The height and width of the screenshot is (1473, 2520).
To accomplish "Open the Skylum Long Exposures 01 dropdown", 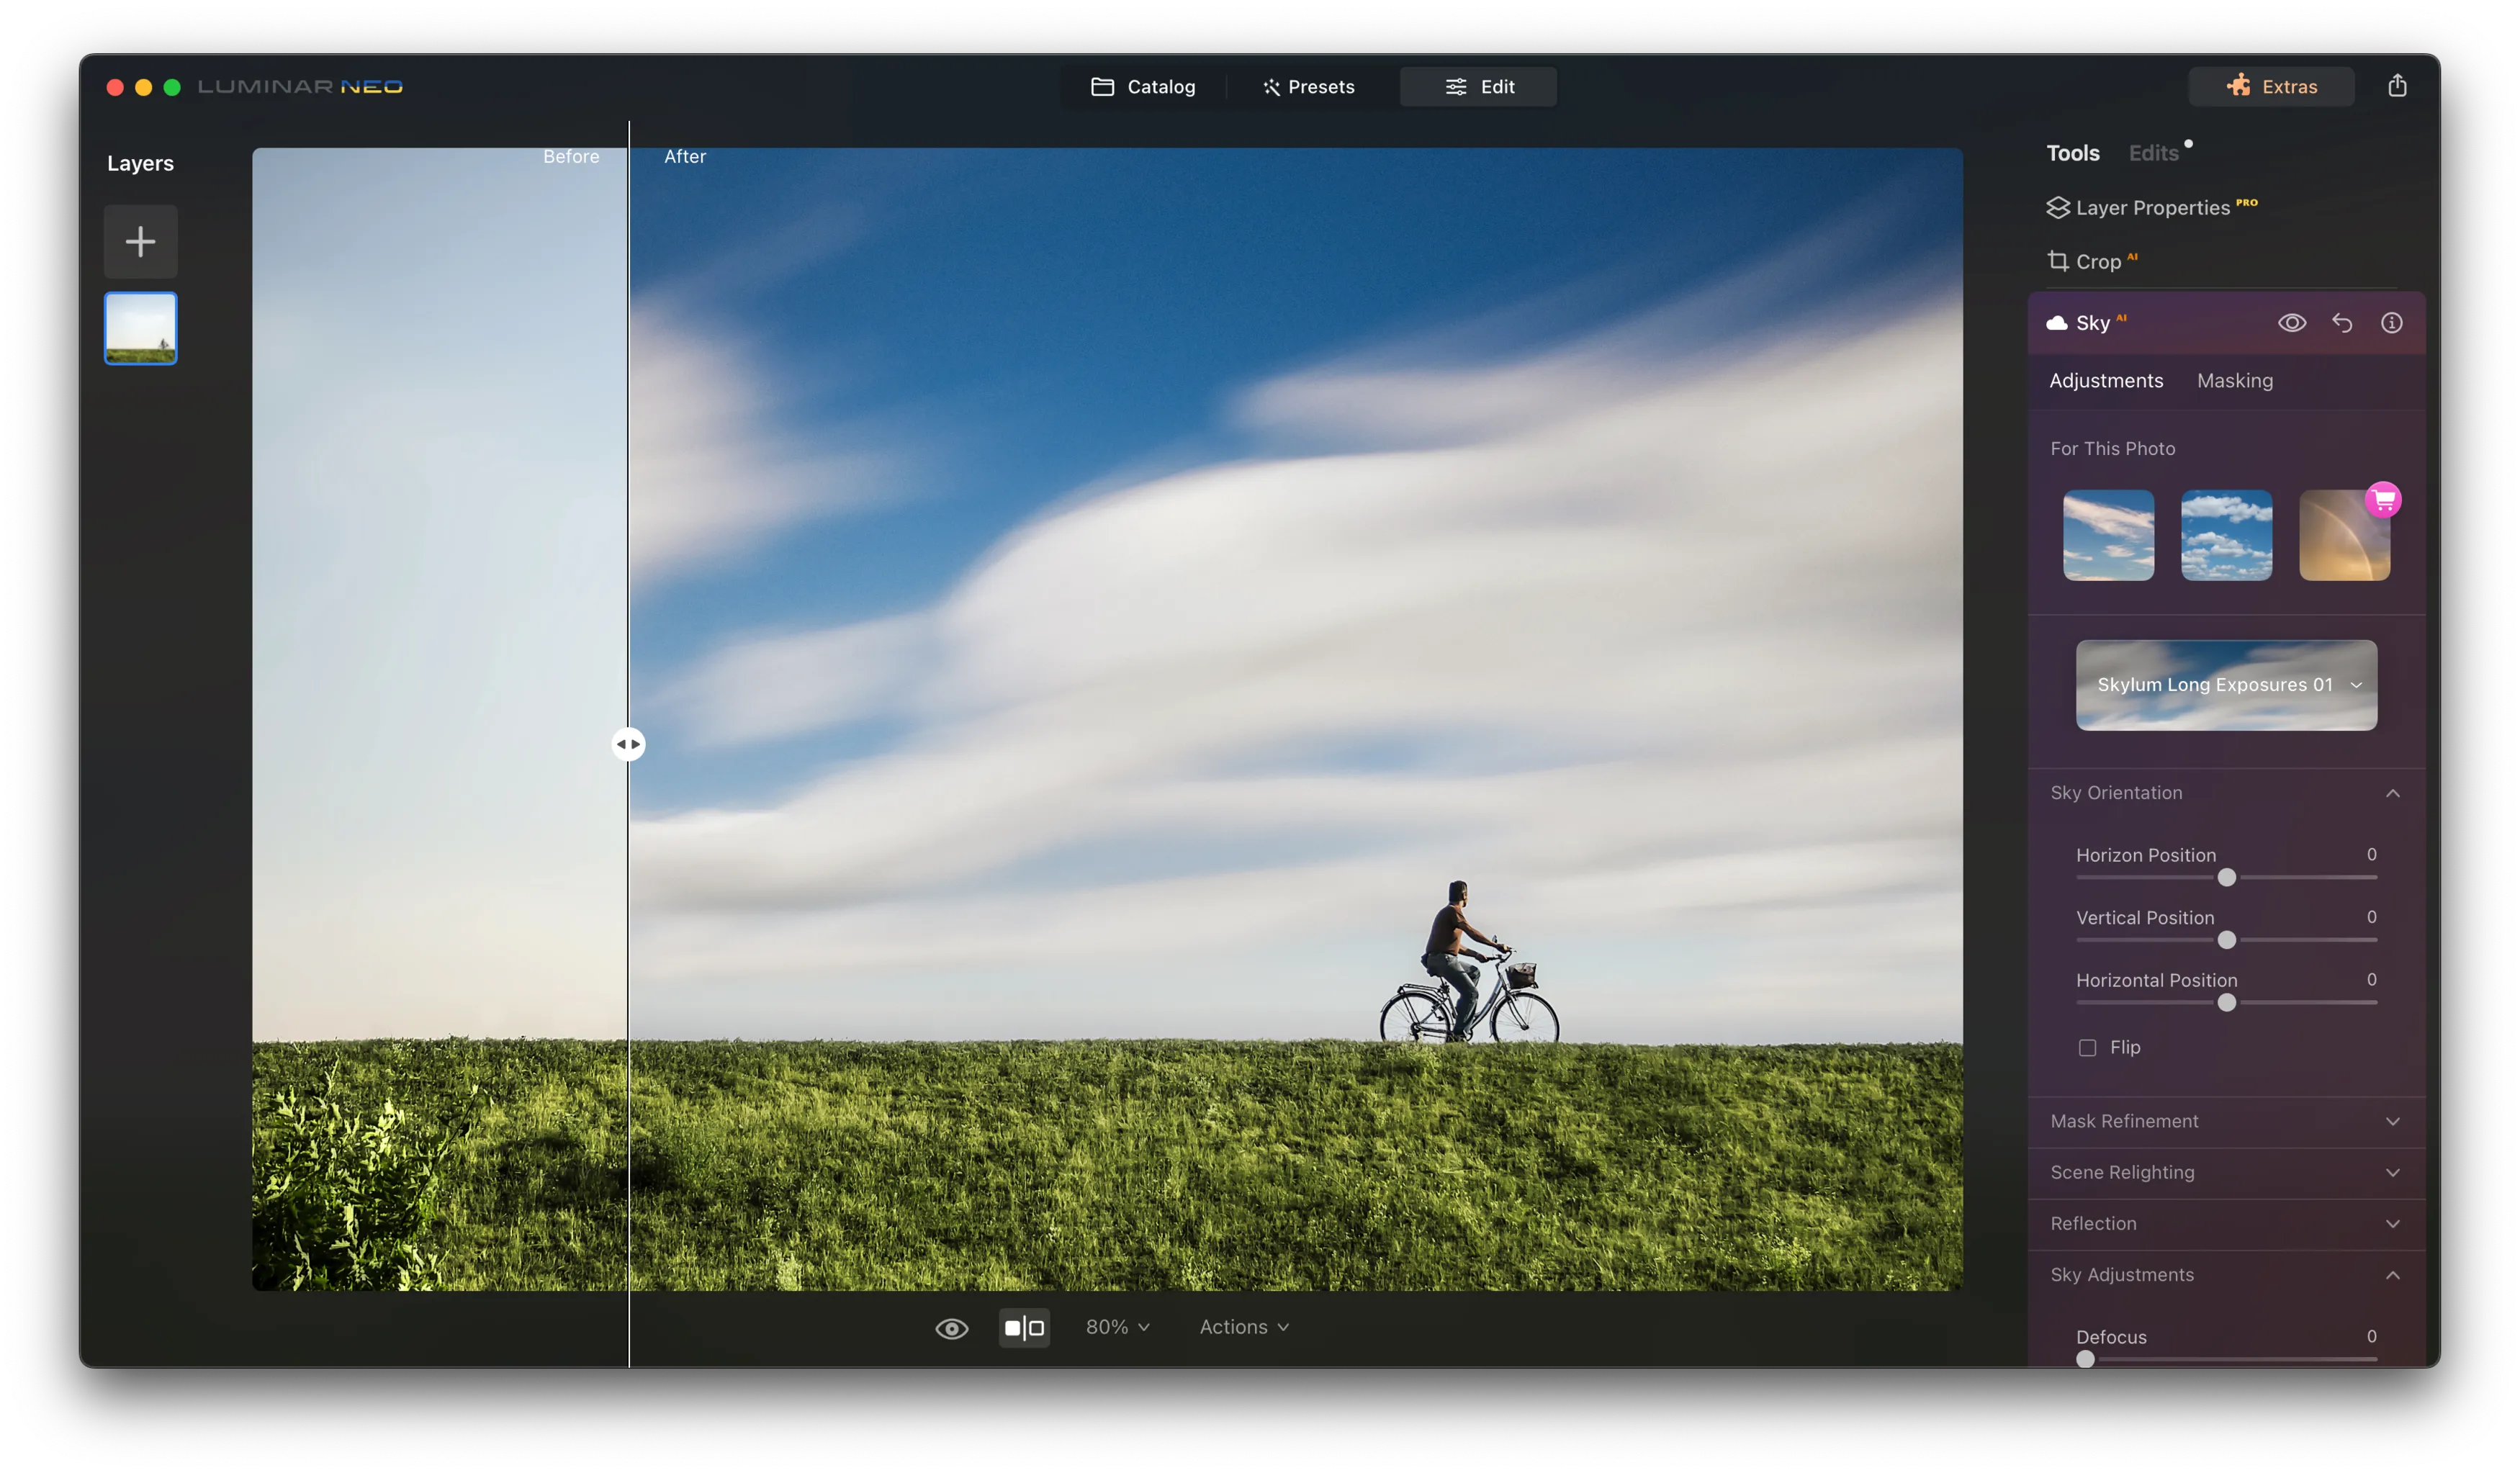I will click(2226, 685).
